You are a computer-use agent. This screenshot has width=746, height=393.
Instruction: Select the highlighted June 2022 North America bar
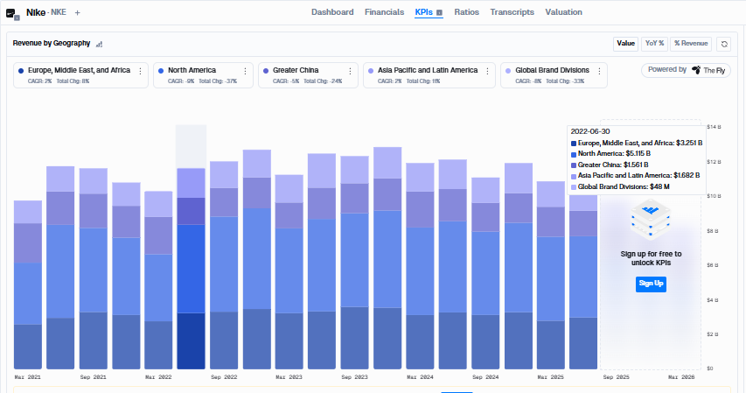[192, 269]
